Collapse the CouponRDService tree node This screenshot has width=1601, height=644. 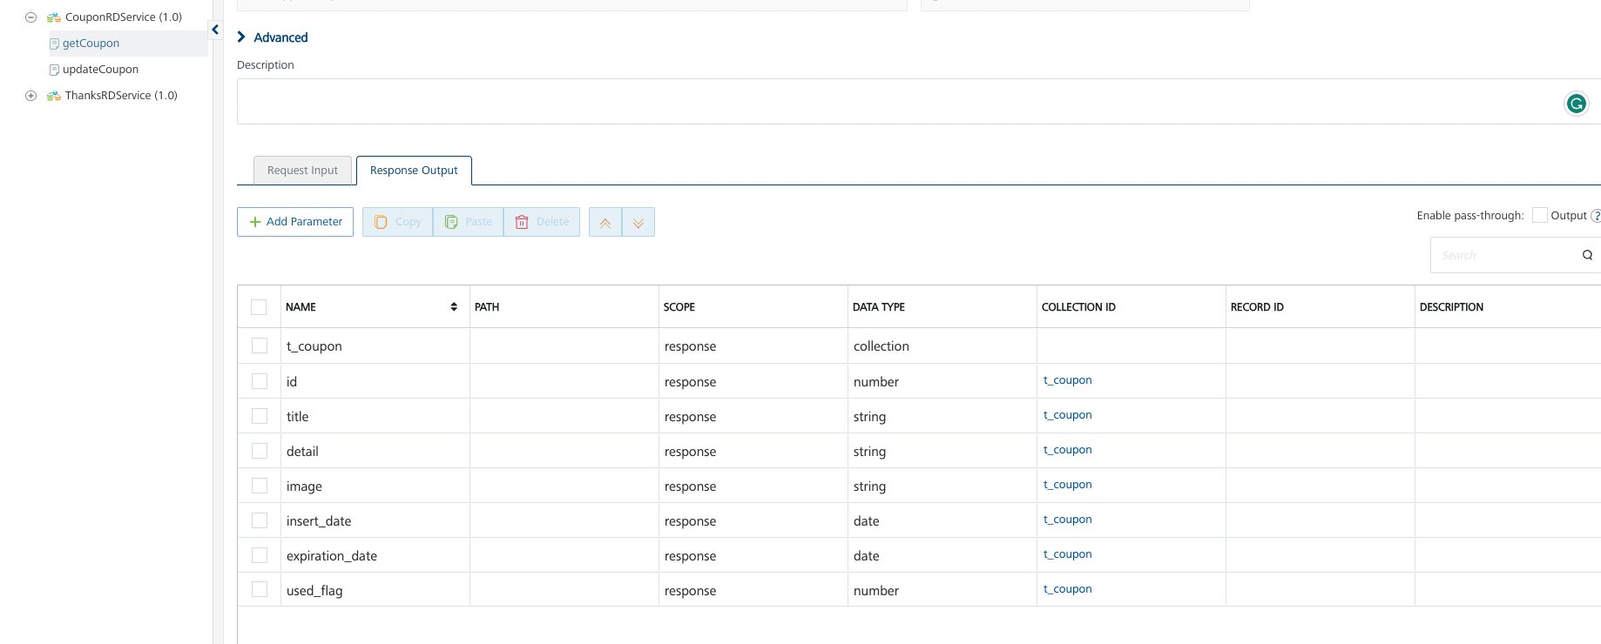30,17
